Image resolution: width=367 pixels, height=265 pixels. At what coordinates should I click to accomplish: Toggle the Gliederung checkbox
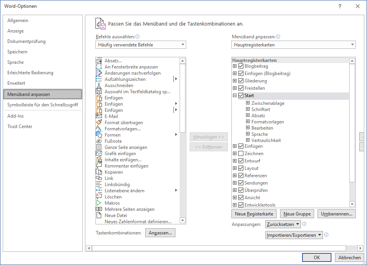point(241,80)
